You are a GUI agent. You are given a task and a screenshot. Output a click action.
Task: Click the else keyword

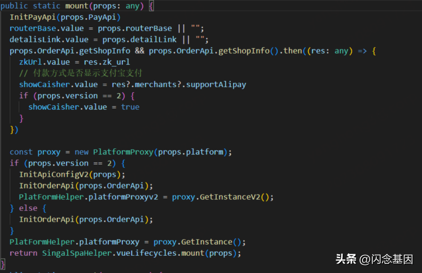[28, 208]
